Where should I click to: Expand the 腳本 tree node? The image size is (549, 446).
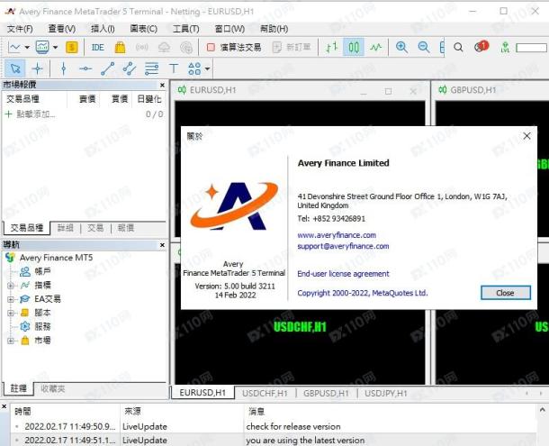click(11, 313)
